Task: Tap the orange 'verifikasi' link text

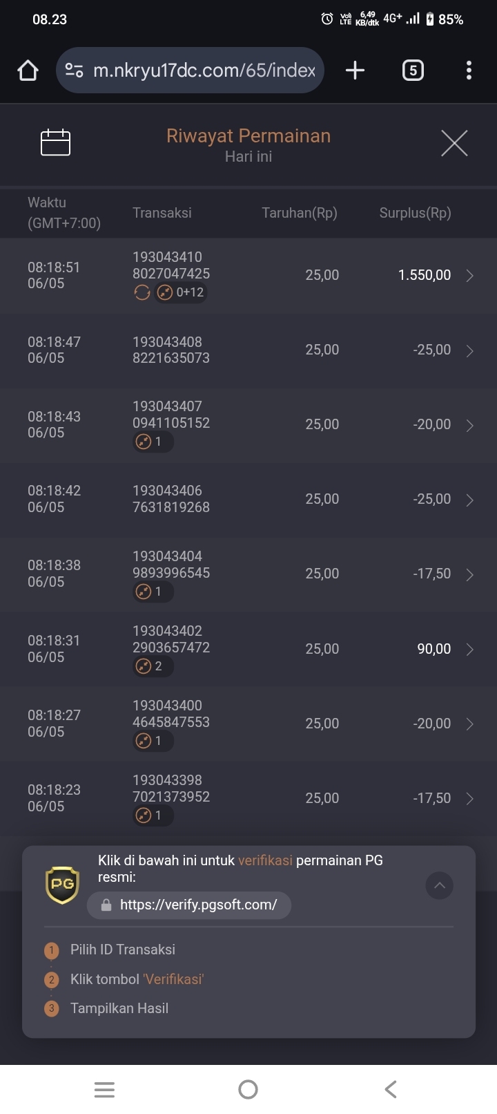Action: coord(265,860)
